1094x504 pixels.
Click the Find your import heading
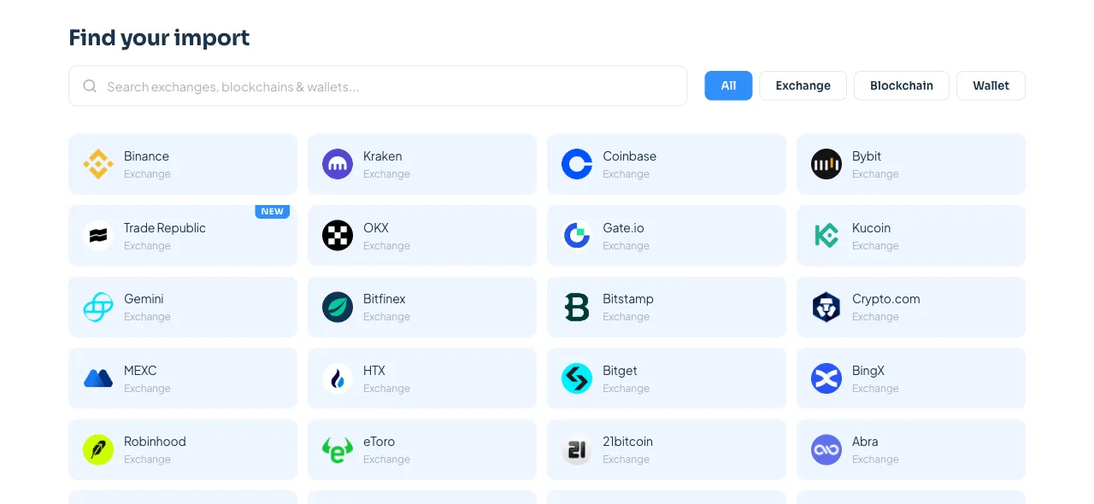pos(159,38)
